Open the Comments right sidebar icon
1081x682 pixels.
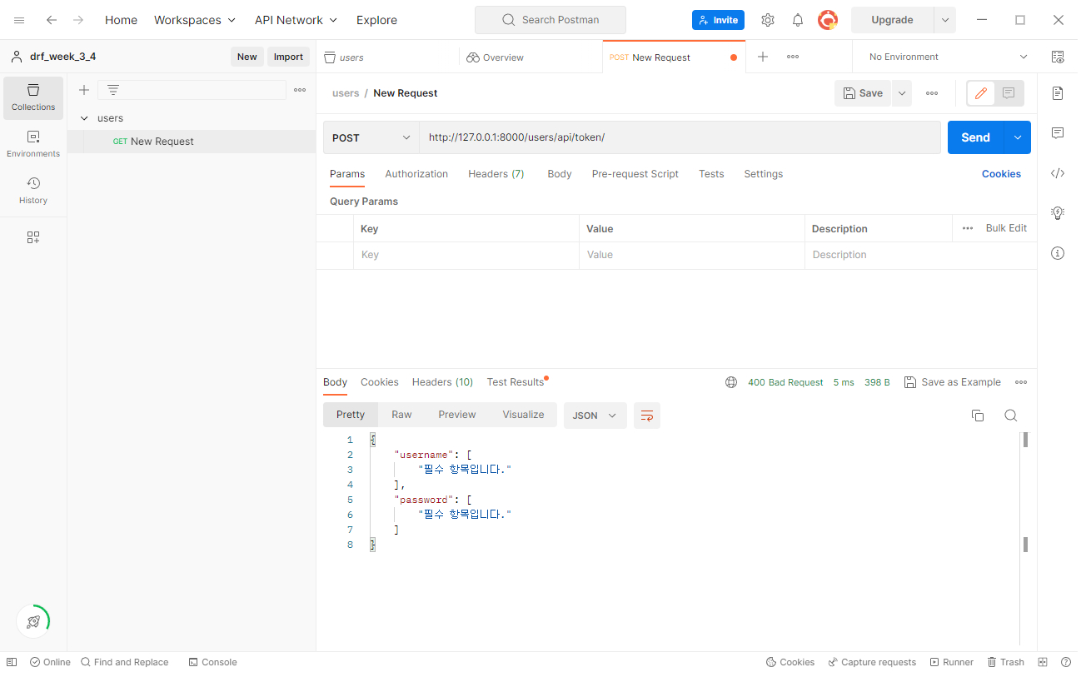(1058, 133)
